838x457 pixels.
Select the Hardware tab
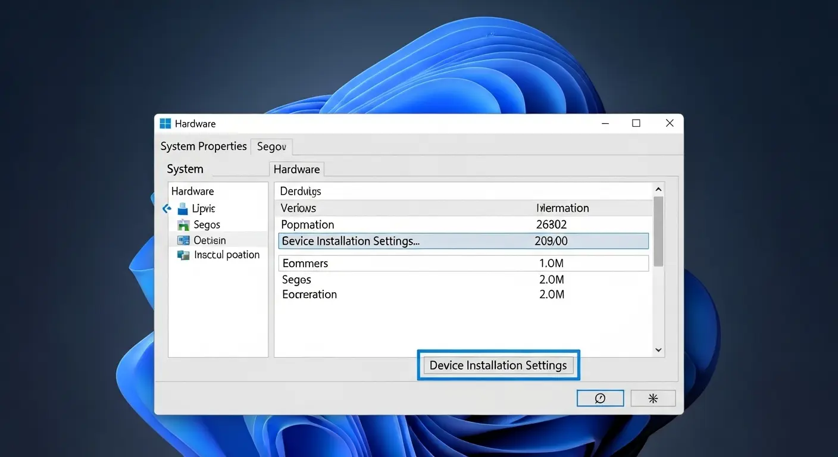pos(296,170)
